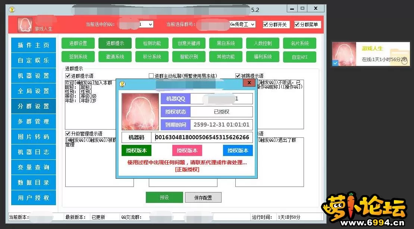Maximize the main window
The image size is (414, 229).
302,9
